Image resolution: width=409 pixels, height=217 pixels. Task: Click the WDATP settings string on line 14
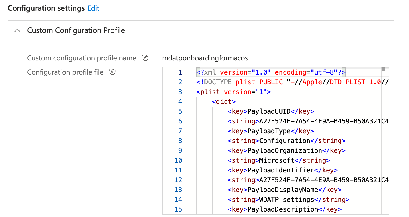(x=286, y=200)
